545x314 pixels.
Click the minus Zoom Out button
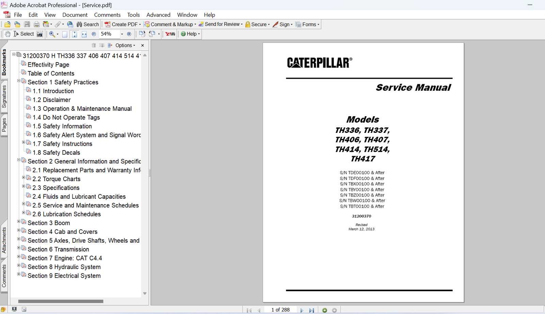pos(94,34)
